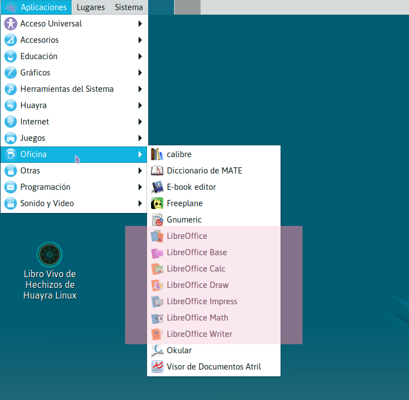Image resolution: width=409 pixels, height=400 pixels.
Task: Click the LibreOffice start center icon
Action: (157, 236)
